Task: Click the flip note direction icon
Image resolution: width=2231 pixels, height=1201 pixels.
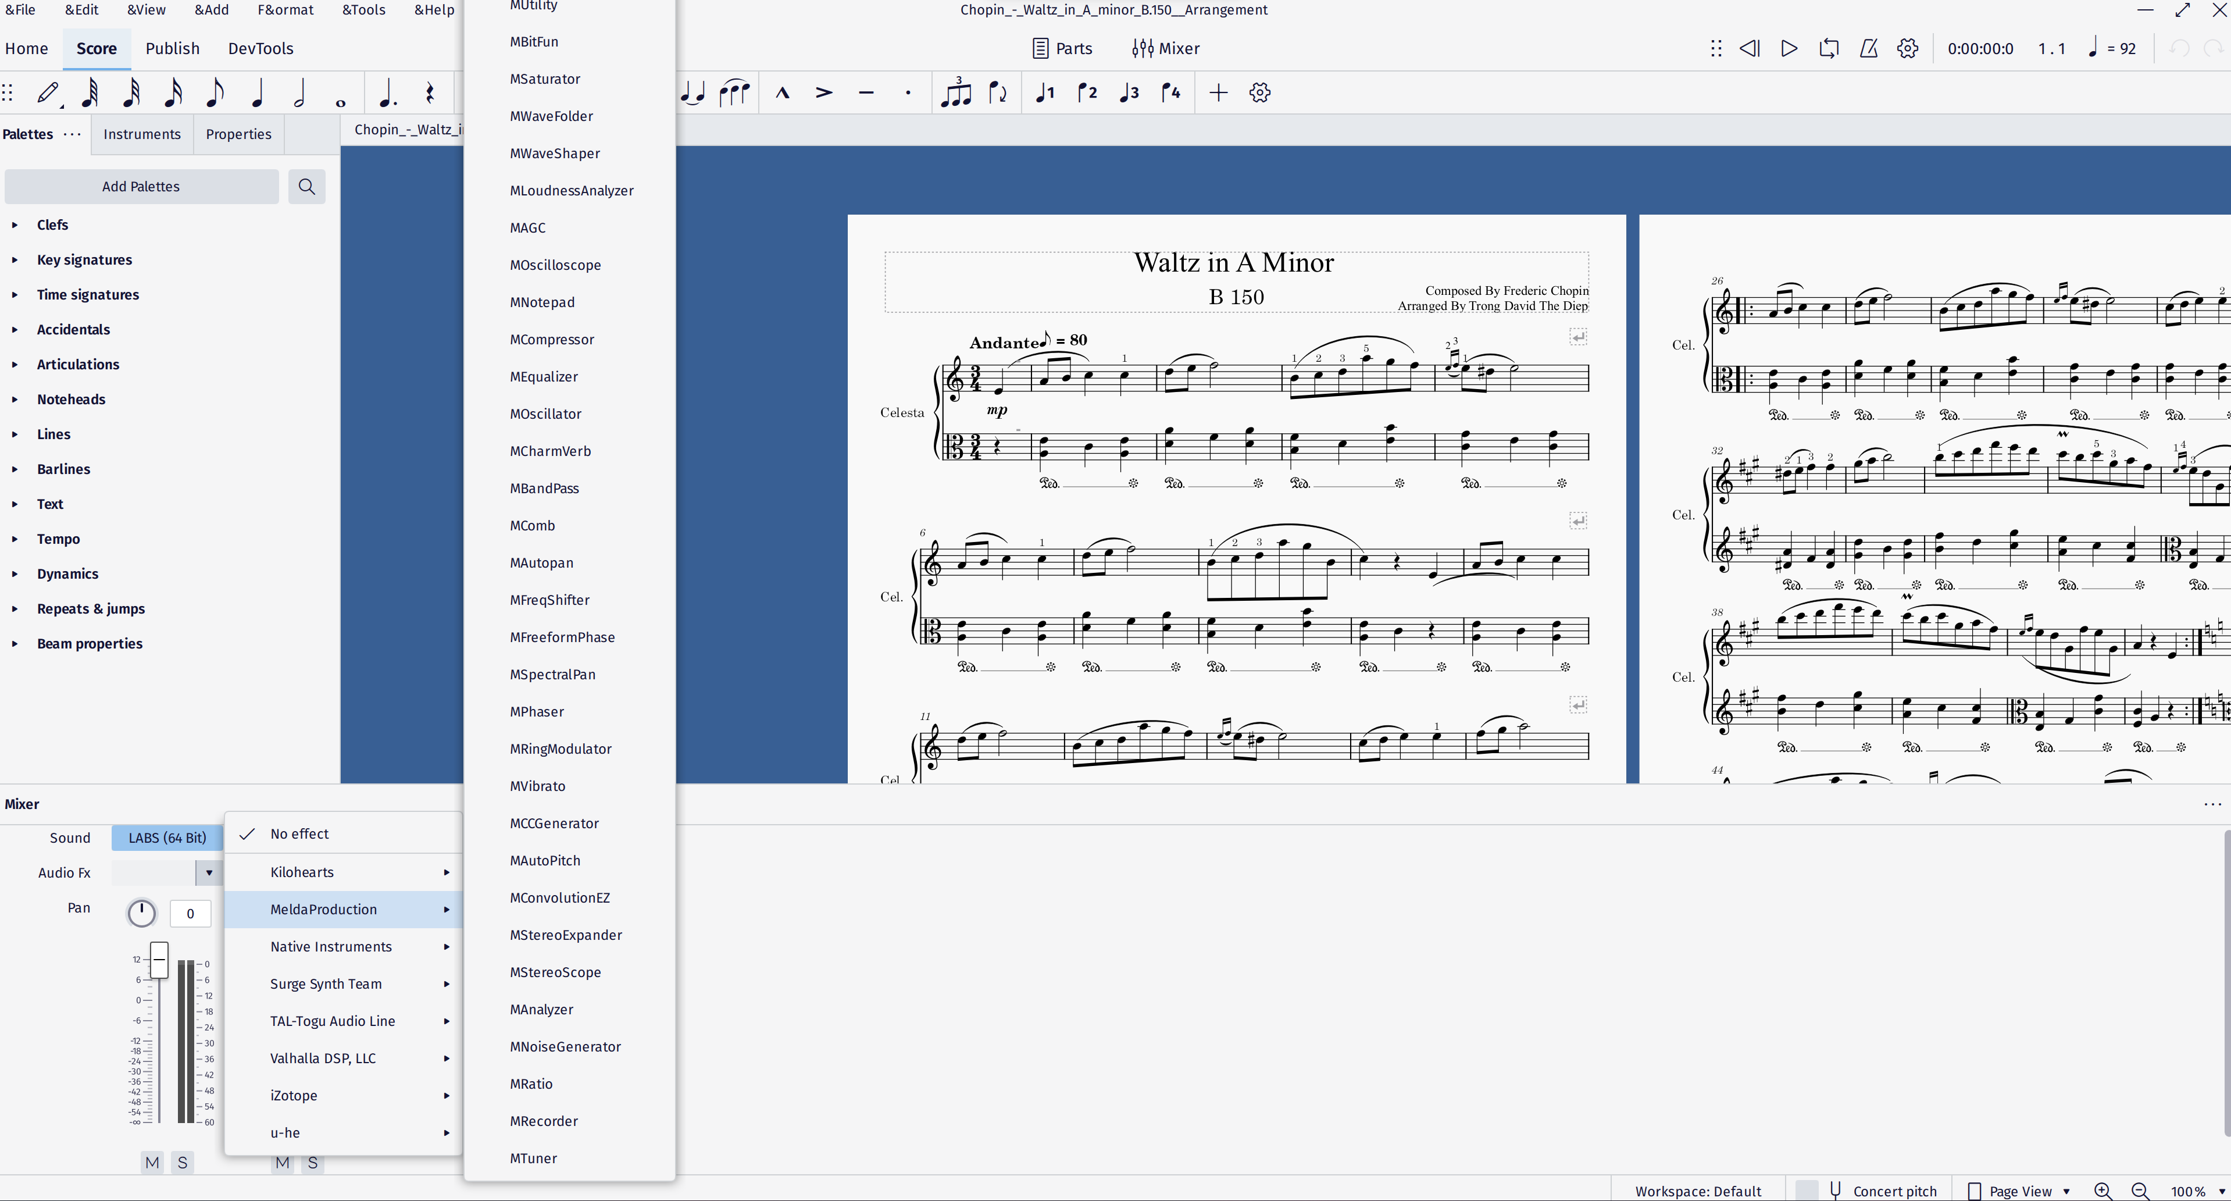Action: coord(997,92)
